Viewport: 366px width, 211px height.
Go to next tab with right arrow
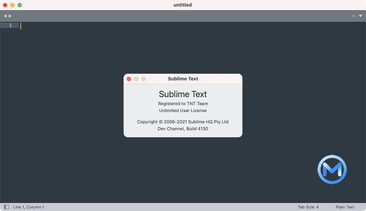click(x=10, y=16)
